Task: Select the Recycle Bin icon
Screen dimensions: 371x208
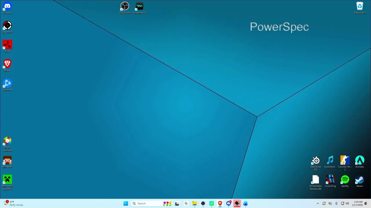Action: (x=360, y=8)
